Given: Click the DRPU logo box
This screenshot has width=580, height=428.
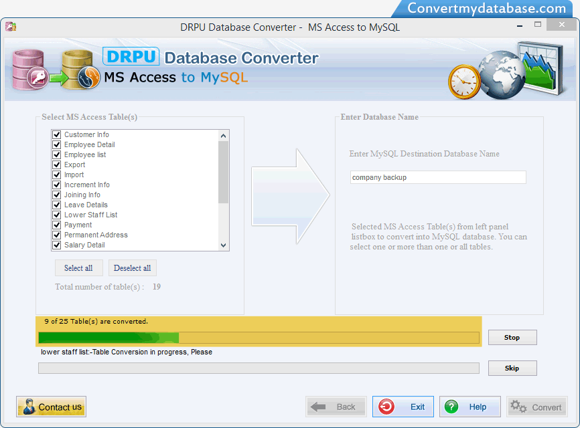Looking at the screenshot, I should (131, 56).
